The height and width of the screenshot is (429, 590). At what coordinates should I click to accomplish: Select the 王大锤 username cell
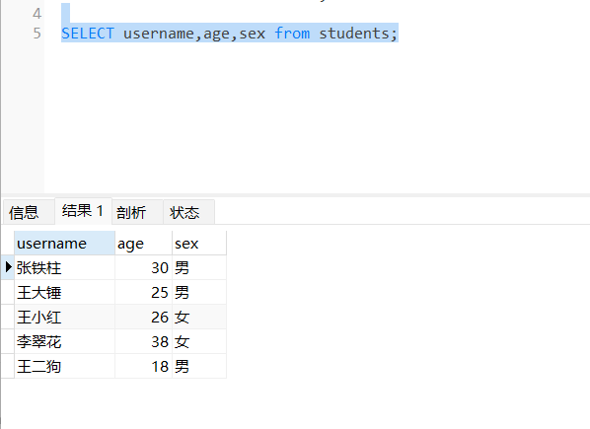(64, 292)
